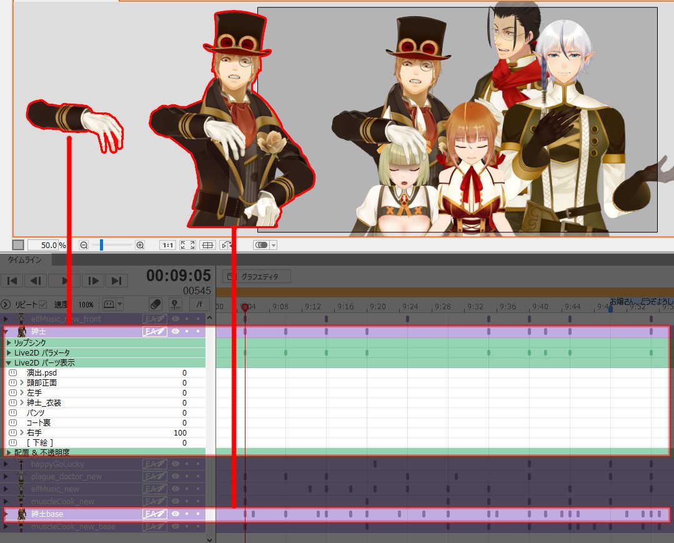This screenshot has height=543, width=674.
Task: Toggle the keyframe icon for 演出.psd
Action: (13, 373)
